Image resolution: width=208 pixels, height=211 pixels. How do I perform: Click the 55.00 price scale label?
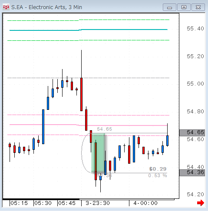[195, 84]
